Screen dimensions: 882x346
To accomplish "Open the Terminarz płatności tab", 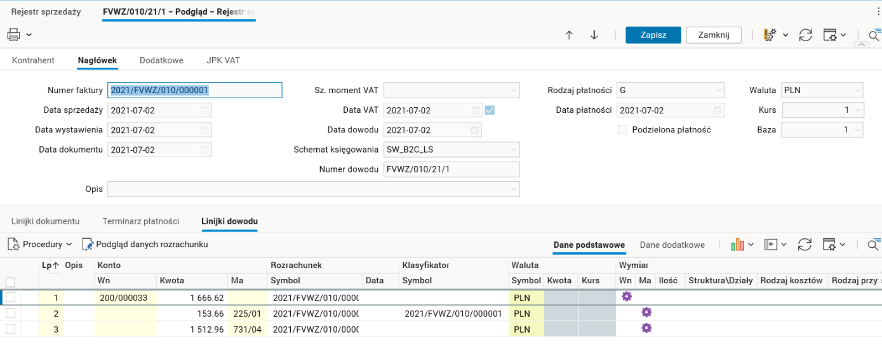I will tap(140, 221).
